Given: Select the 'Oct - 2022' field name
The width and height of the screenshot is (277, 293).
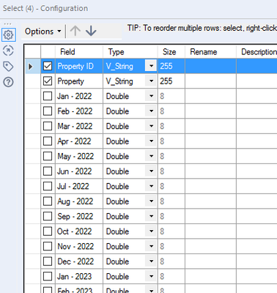Looking at the screenshot, I should [x=74, y=231].
